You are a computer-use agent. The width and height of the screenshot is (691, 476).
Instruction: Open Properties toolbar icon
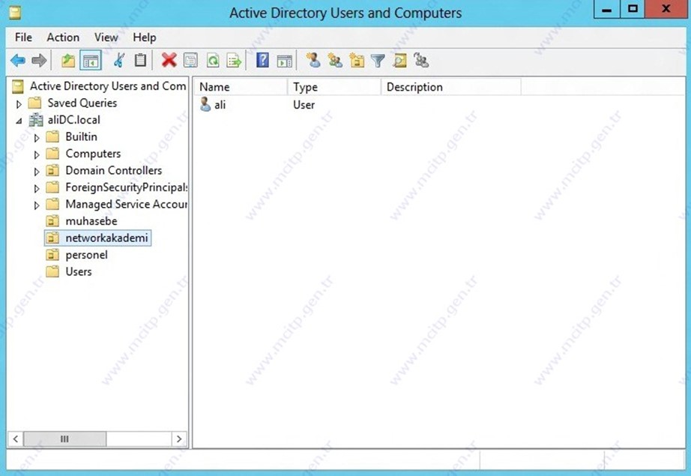pyautogui.click(x=190, y=61)
